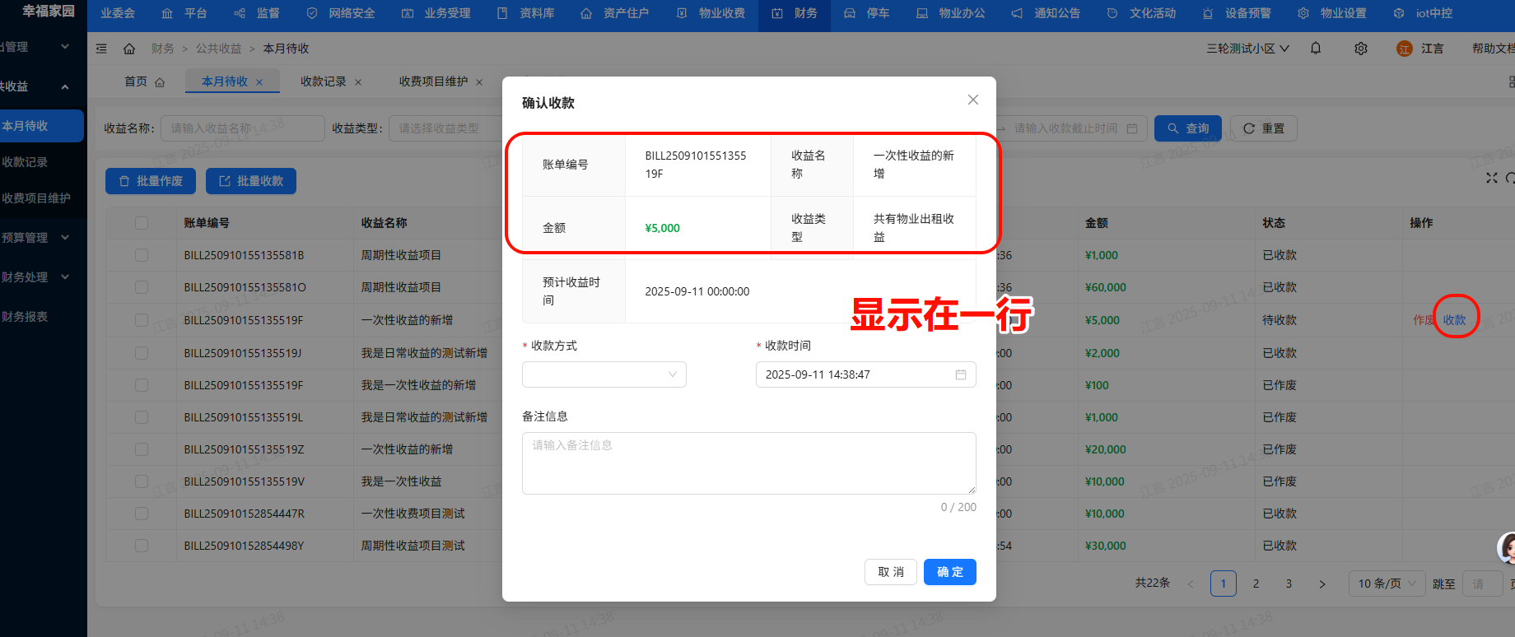Image resolution: width=1515 pixels, height=637 pixels.
Task: Close the 收款记录 tab
Action: point(358,82)
